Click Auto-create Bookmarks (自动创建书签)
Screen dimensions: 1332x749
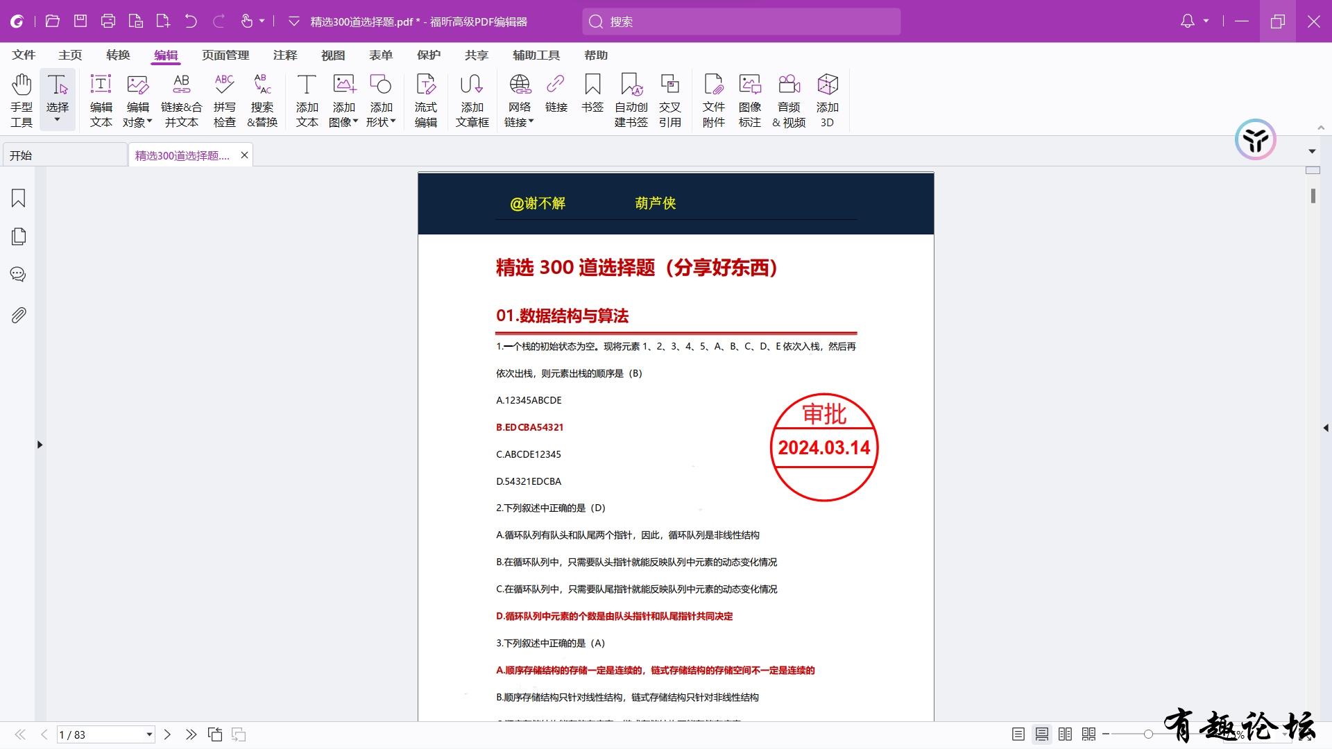click(x=631, y=101)
